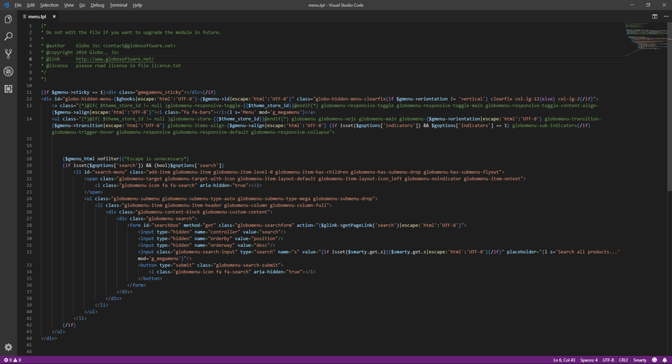This screenshot has width=672, height=364.
Task: Select the menu.tpl editor tab
Action: point(37,15)
